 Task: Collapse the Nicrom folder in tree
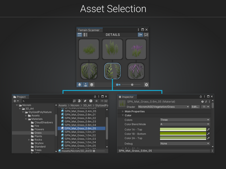(17, 105)
